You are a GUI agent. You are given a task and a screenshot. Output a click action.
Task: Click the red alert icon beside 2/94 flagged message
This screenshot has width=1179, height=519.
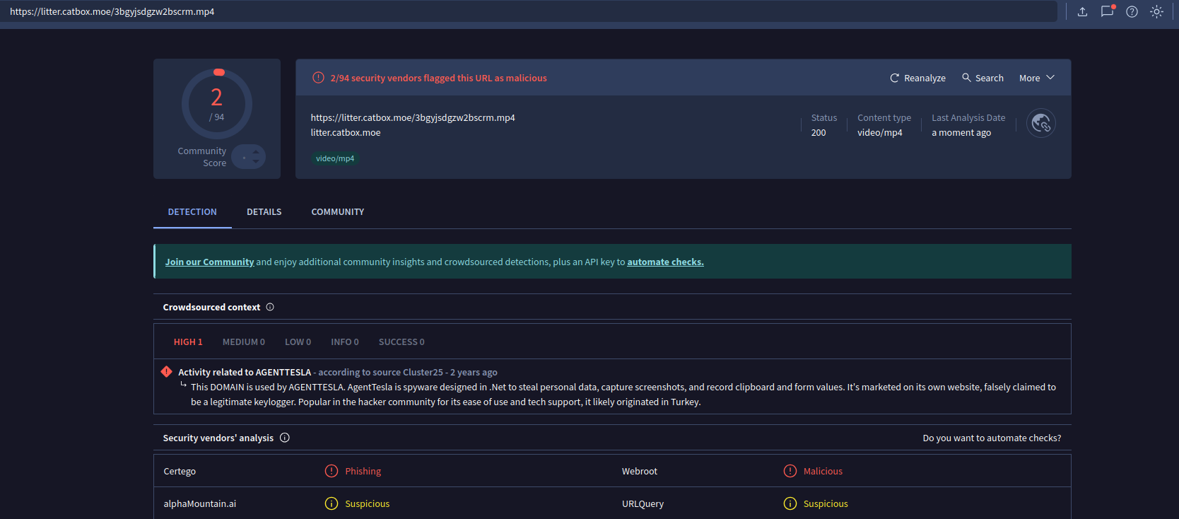click(318, 78)
